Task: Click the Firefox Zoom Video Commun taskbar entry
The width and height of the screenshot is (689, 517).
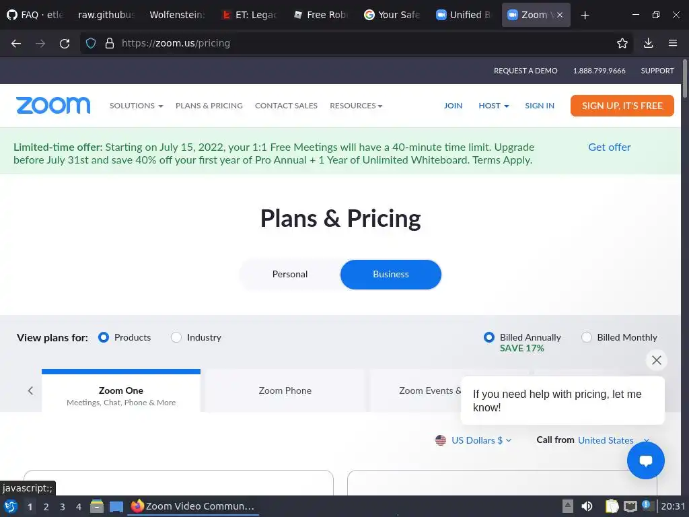Action: tap(193, 506)
